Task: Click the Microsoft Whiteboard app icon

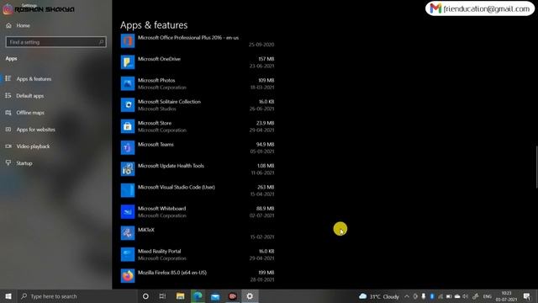Action: (x=128, y=211)
